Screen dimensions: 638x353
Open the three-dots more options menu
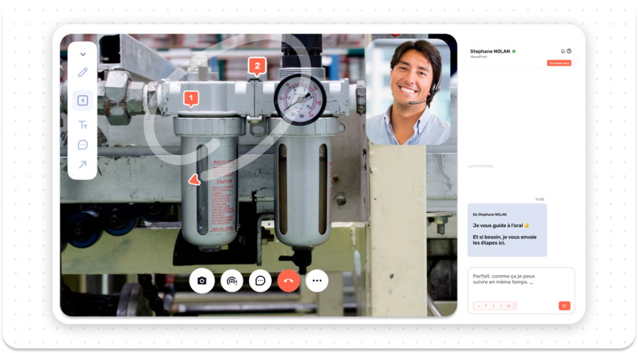tap(317, 281)
